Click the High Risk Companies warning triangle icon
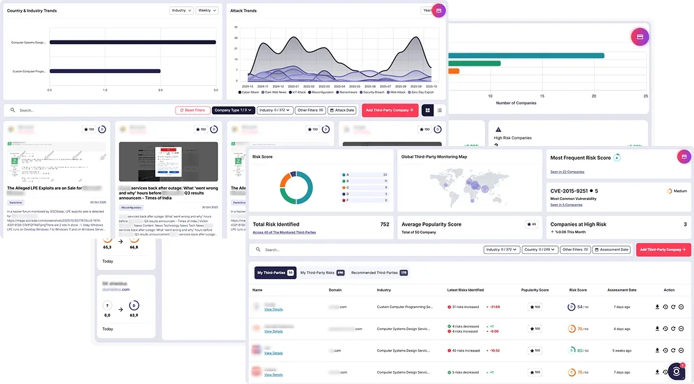 click(498, 130)
